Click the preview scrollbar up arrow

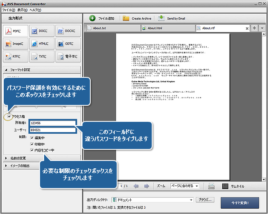point(263,34)
